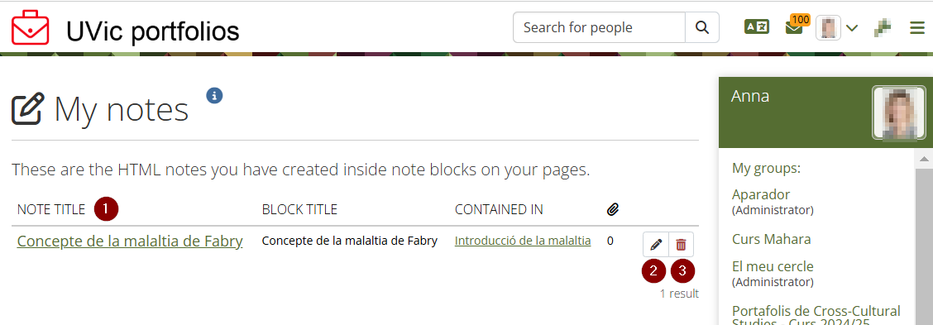The height and width of the screenshot is (325, 933).
Task: Click the paperclip attachments column icon
Action: [612, 209]
